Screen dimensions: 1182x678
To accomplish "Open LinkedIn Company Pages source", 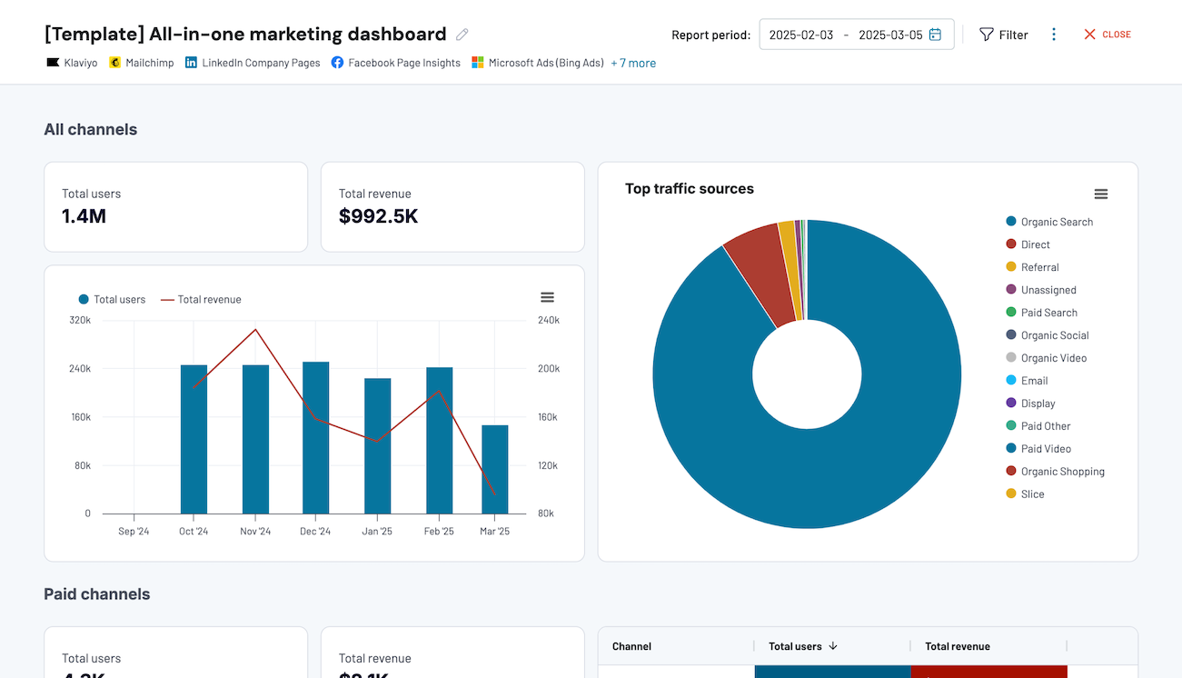I will [190, 63].
